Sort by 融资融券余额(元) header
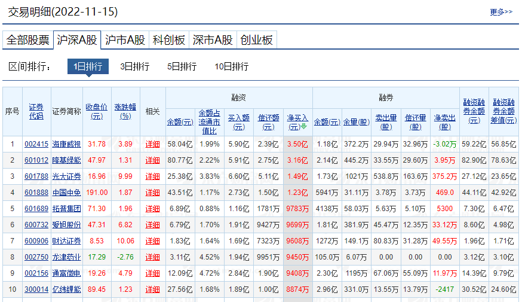 click(474, 111)
